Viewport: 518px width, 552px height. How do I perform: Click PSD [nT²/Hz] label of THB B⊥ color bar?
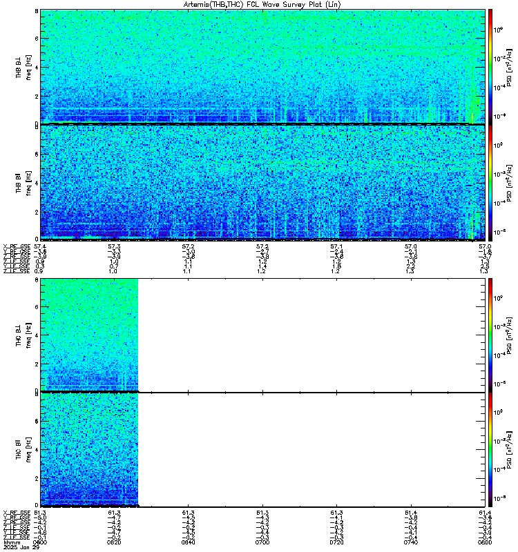[x=509, y=67]
